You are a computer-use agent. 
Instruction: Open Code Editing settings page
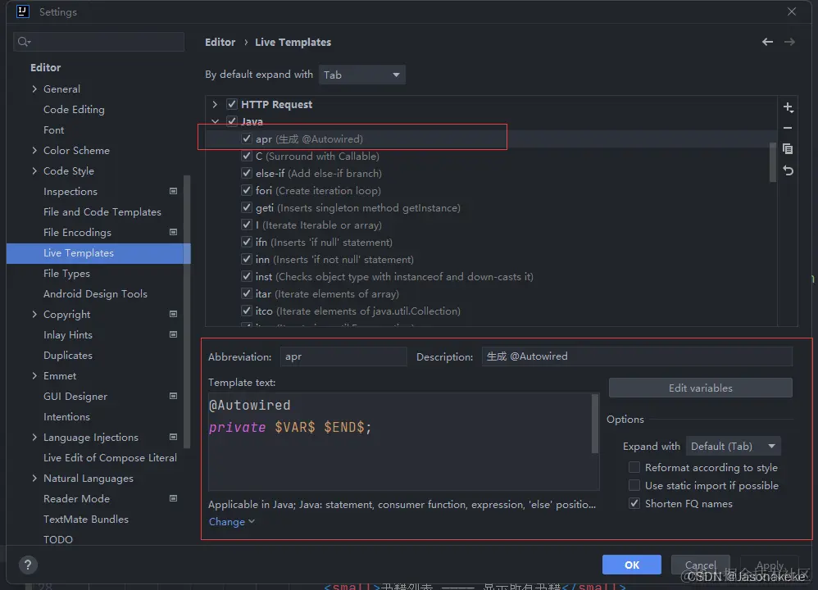coord(74,110)
